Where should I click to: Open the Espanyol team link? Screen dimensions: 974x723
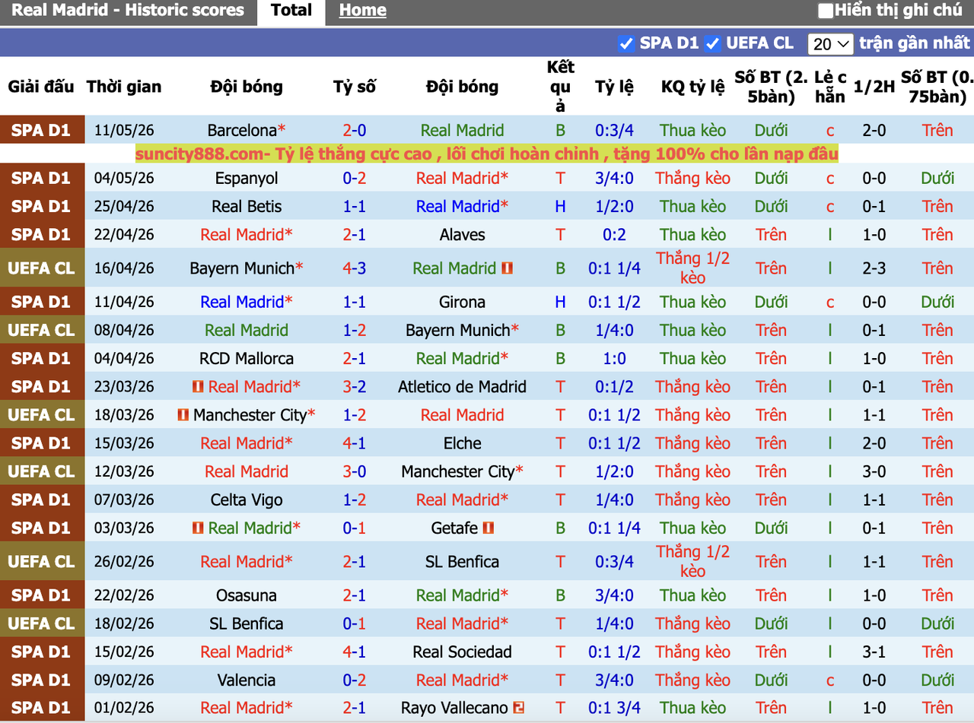coord(247,179)
